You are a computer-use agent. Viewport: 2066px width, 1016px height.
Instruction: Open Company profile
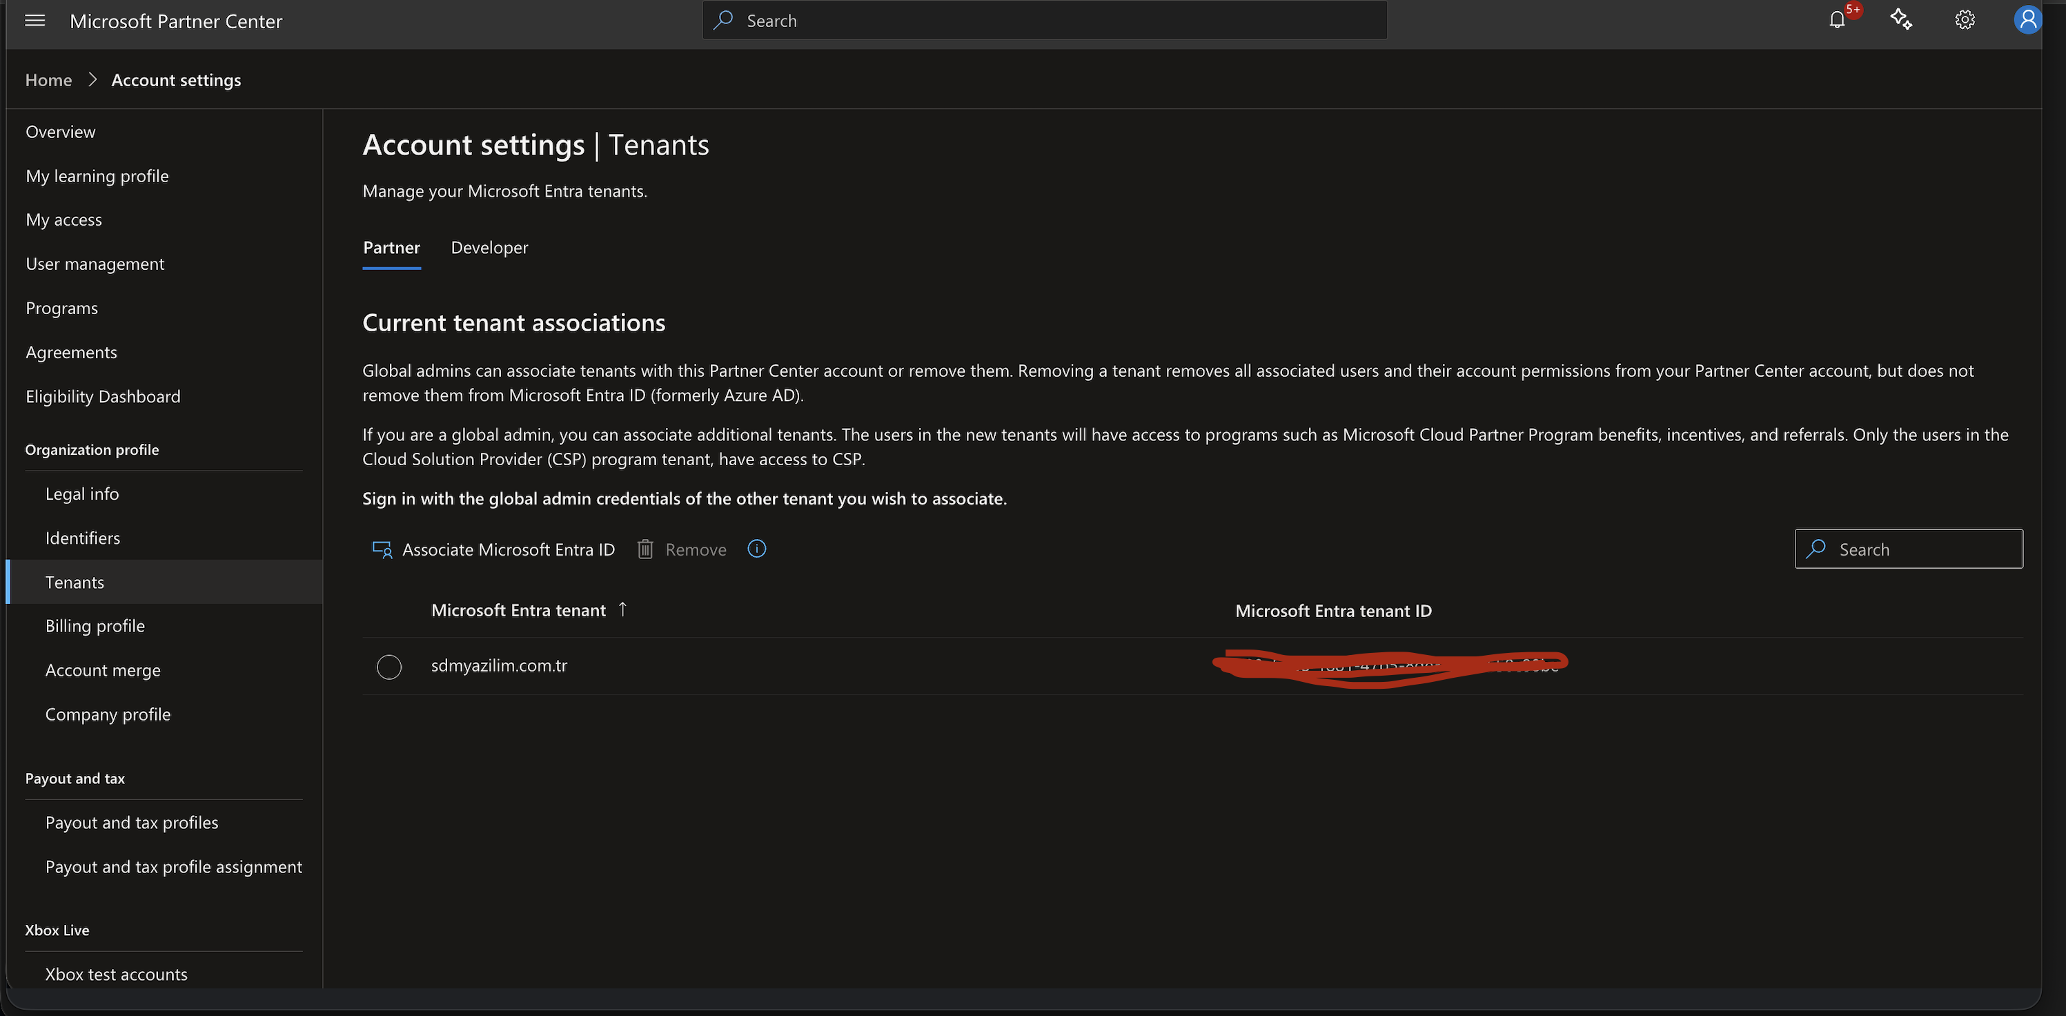click(108, 714)
